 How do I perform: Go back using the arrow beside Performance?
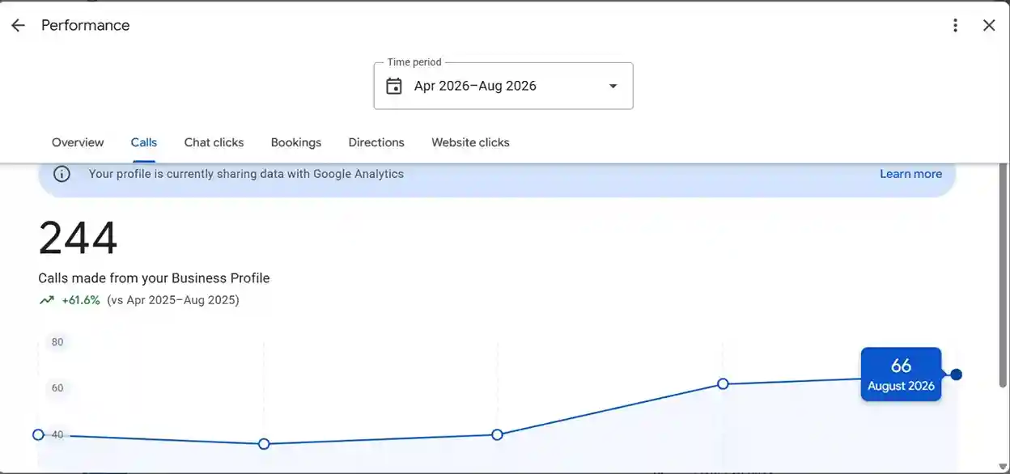(18, 25)
